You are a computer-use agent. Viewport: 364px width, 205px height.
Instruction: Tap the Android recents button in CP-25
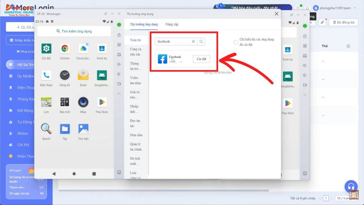click(94, 174)
